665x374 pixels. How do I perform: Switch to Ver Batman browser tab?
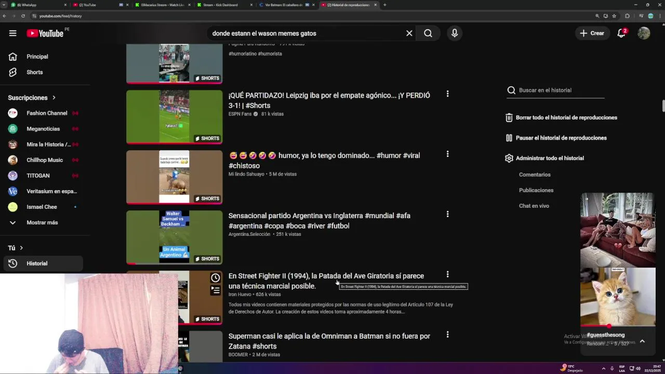click(287, 5)
